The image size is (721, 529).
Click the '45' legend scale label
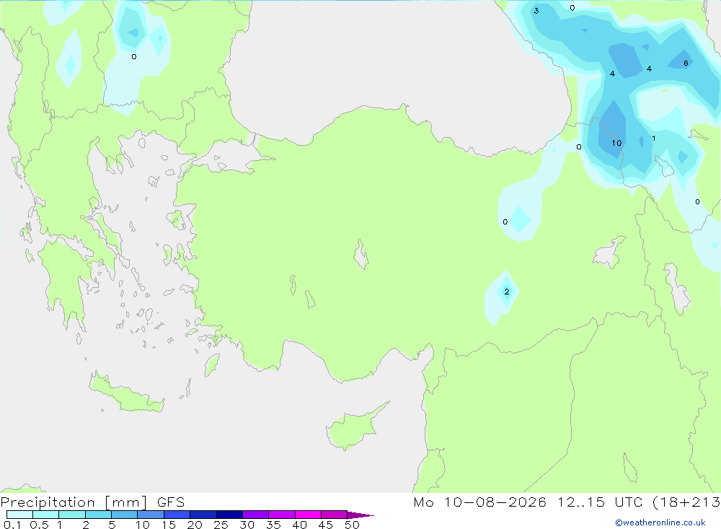click(326, 525)
